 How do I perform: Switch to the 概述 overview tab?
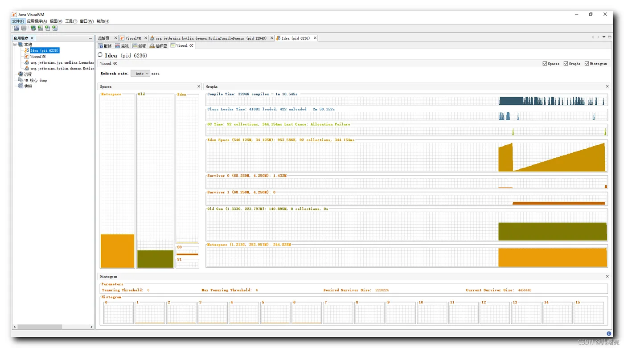click(105, 46)
